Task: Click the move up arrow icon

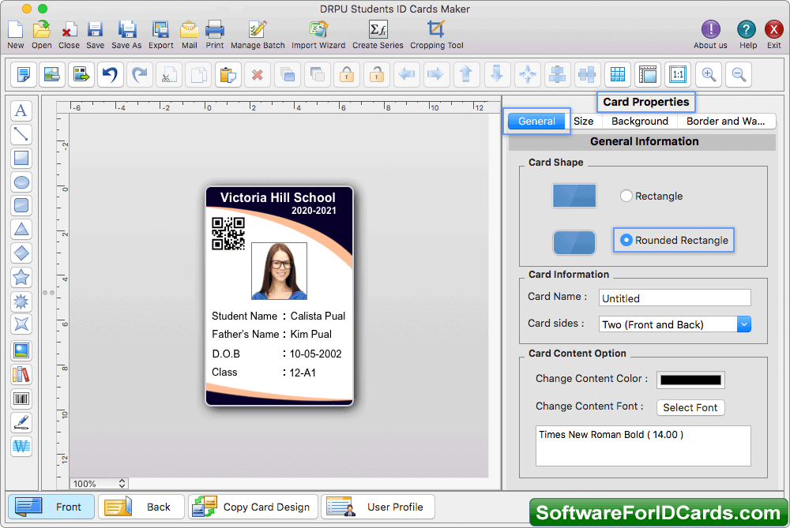Action: [466, 75]
